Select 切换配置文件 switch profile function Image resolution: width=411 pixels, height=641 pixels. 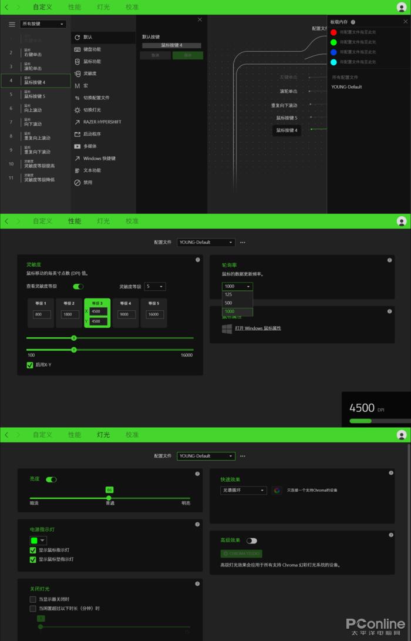pos(103,98)
